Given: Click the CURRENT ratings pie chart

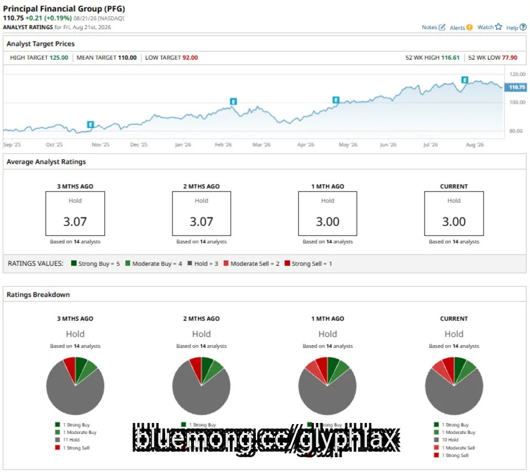Looking at the screenshot, I should coord(454,386).
